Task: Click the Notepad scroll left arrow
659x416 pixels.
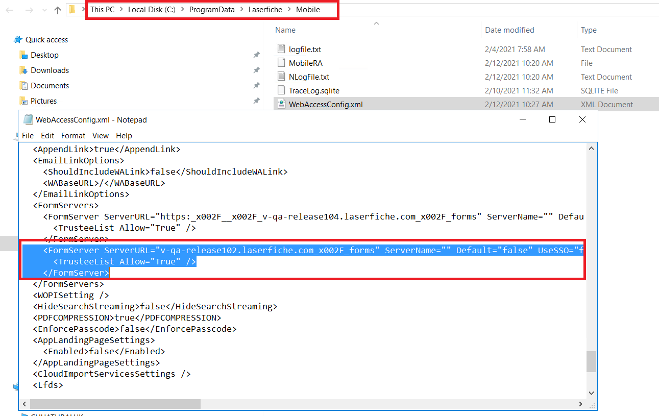Action: click(25, 404)
